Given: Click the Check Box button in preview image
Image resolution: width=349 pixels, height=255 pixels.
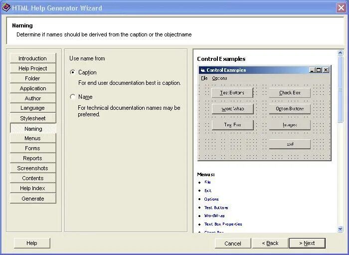Looking at the screenshot, I should tap(290, 93).
